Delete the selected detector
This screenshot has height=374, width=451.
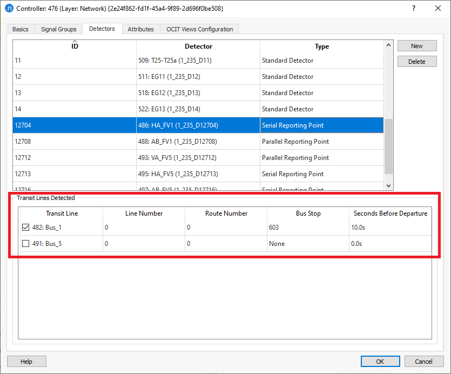(x=416, y=61)
